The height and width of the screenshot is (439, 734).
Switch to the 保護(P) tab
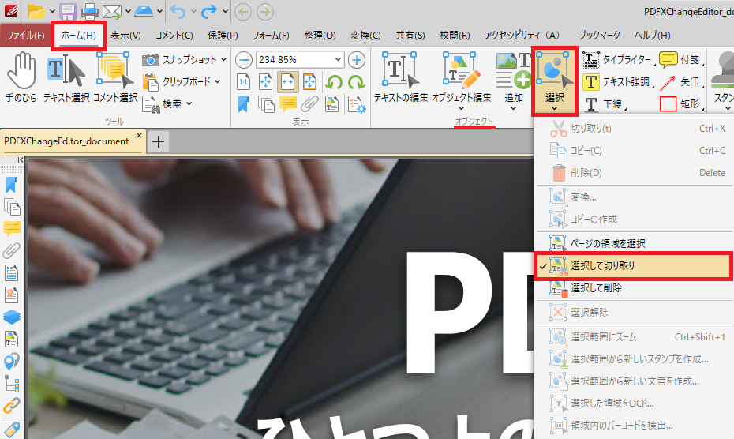(x=223, y=36)
